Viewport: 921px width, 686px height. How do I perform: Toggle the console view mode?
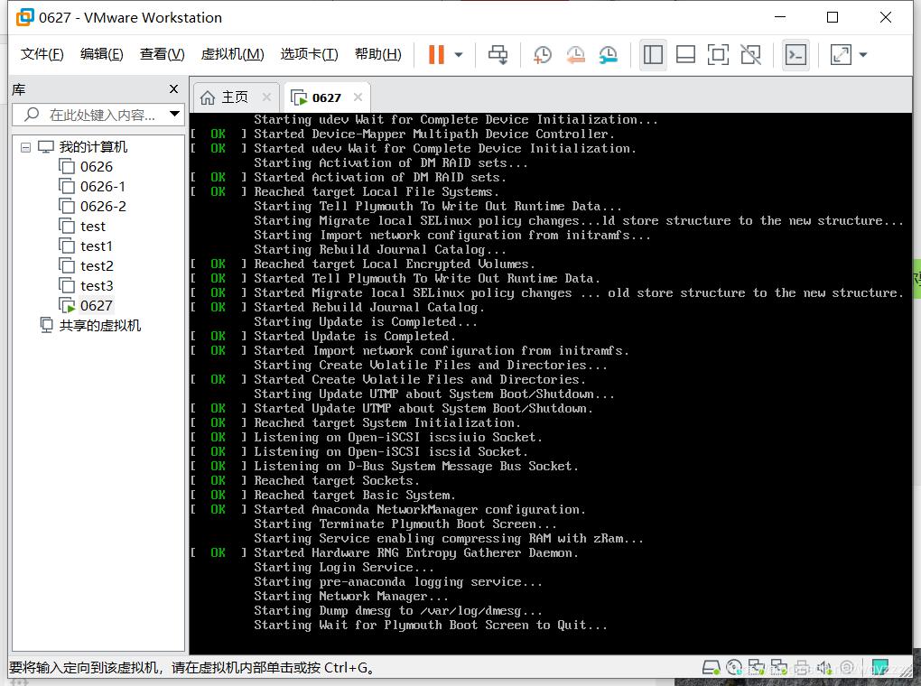pyautogui.click(x=795, y=55)
